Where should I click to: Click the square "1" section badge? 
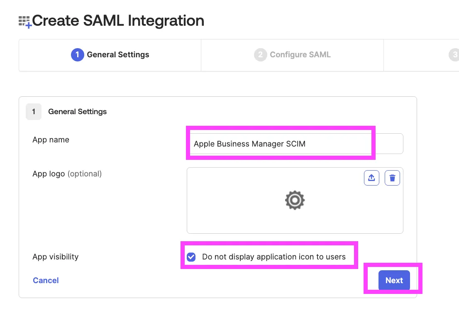coord(34,112)
